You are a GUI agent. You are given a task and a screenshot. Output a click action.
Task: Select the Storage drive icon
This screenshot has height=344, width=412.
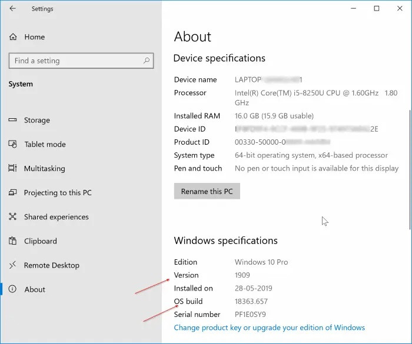pos(12,120)
